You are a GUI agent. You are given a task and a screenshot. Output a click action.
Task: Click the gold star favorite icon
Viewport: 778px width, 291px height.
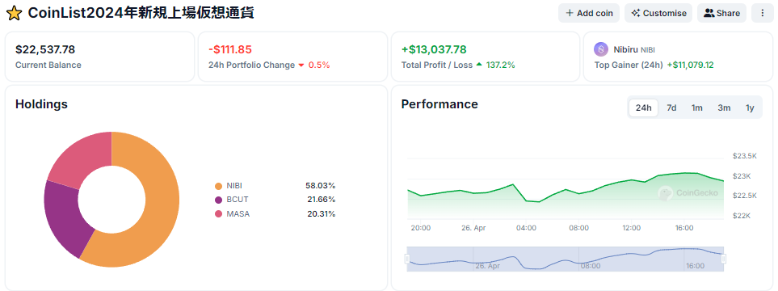point(14,14)
